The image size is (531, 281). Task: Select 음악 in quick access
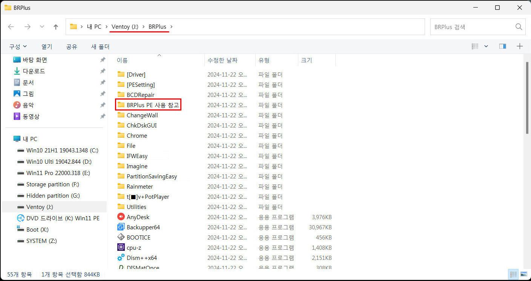click(23, 105)
